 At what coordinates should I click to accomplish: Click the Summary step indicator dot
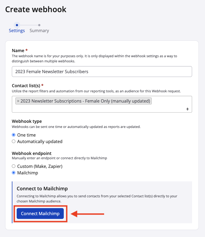[x=39, y=25]
